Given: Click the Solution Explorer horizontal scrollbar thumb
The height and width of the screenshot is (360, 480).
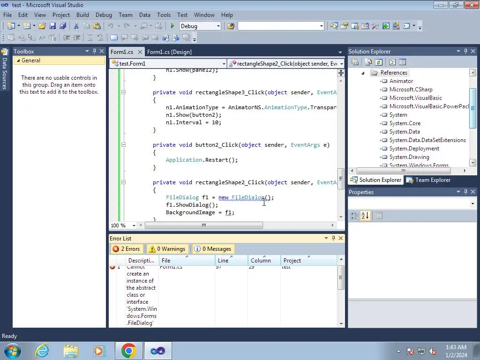Looking at the screenshot, I should [x=403, y=171].
